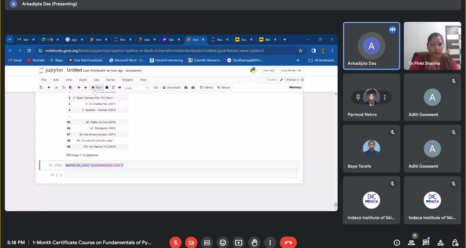Open the Harvard referencing bookmark
Screen dimensions: 466x248
(167, 60)
